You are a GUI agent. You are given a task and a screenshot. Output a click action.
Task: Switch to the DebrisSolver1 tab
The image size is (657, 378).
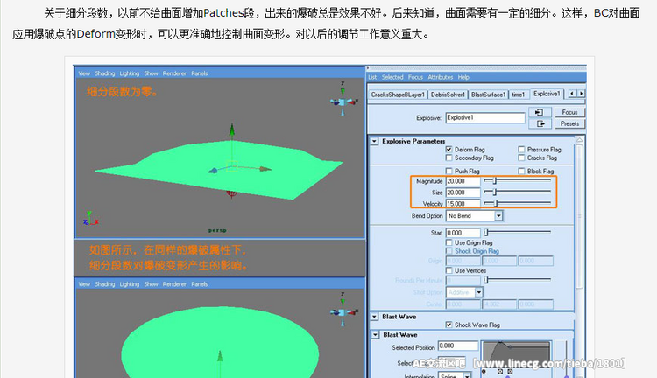tap(448, 94)
